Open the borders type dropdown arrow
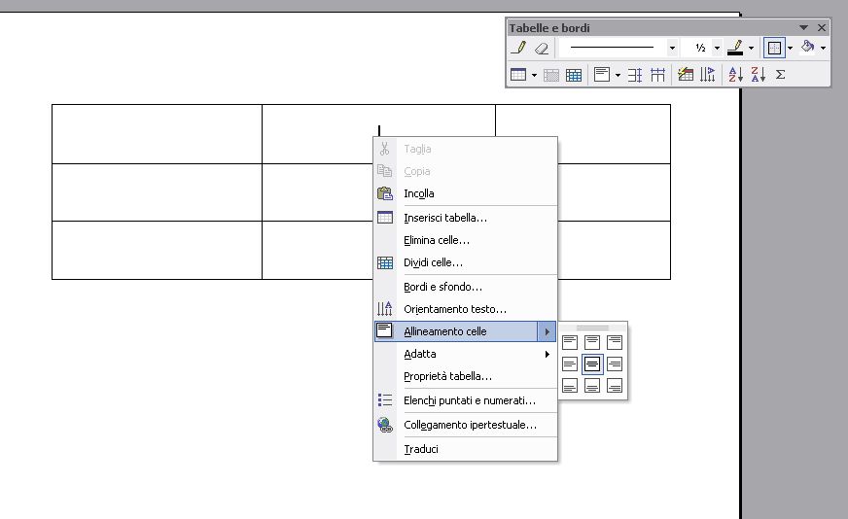The height and width of the screenshot is (519, 848). point(790,49)
